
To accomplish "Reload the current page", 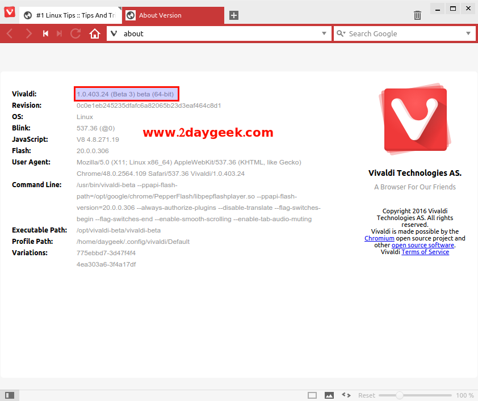I will click(x=76, y=34).
